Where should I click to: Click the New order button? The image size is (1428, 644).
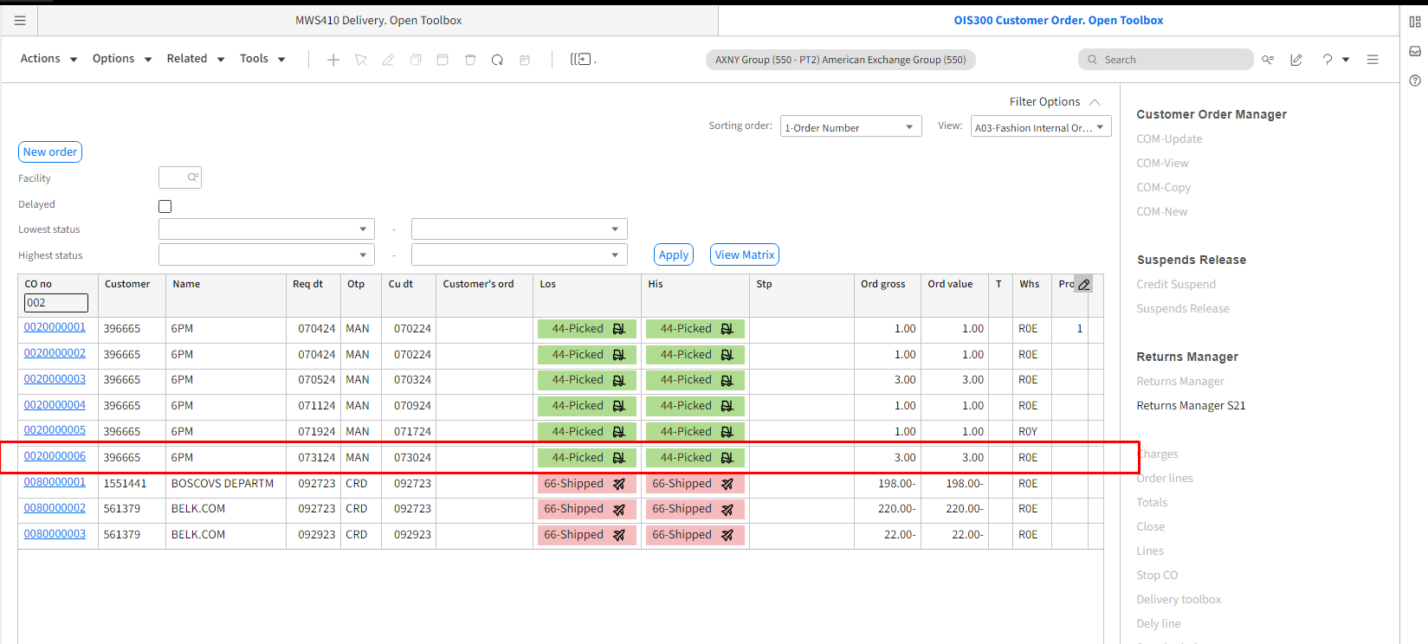pos(50,152)
